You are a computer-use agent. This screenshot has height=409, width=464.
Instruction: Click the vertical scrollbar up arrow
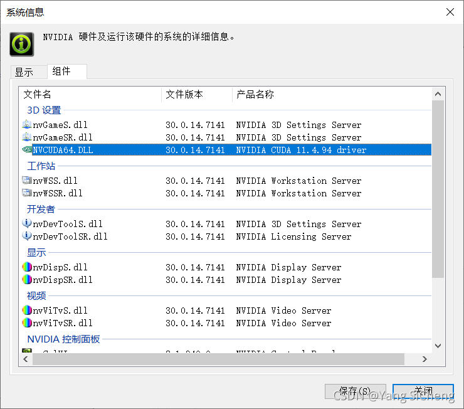pyautogui.click(x=438, y=94)
